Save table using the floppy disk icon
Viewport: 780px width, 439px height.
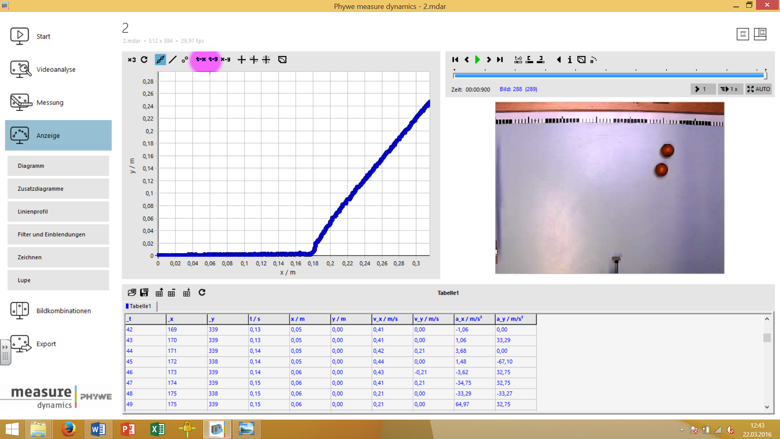(x=144, y=293)
